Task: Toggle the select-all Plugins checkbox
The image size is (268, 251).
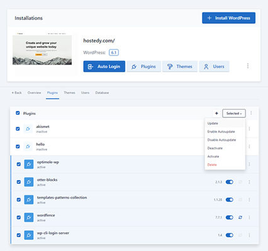Action: [18, 113]
